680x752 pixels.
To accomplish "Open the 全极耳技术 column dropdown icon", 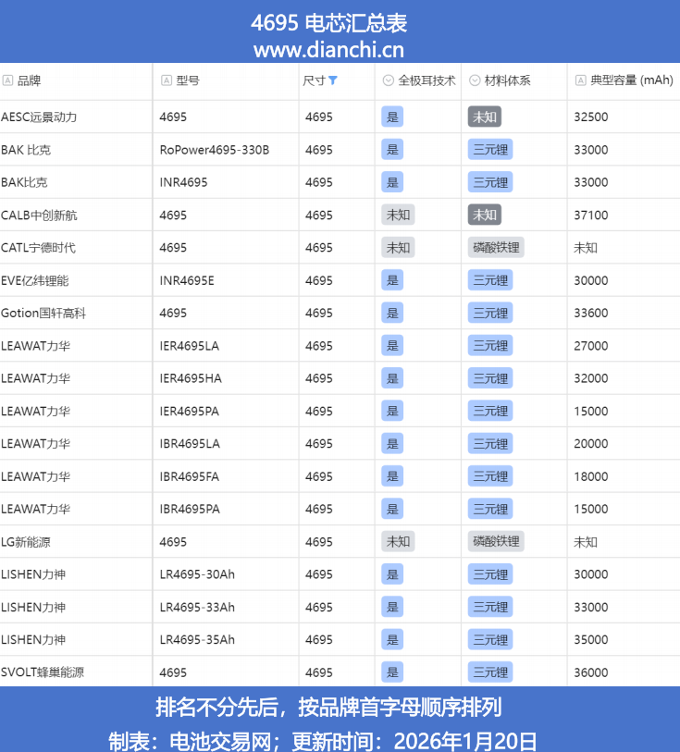I will tap(389, 80).
